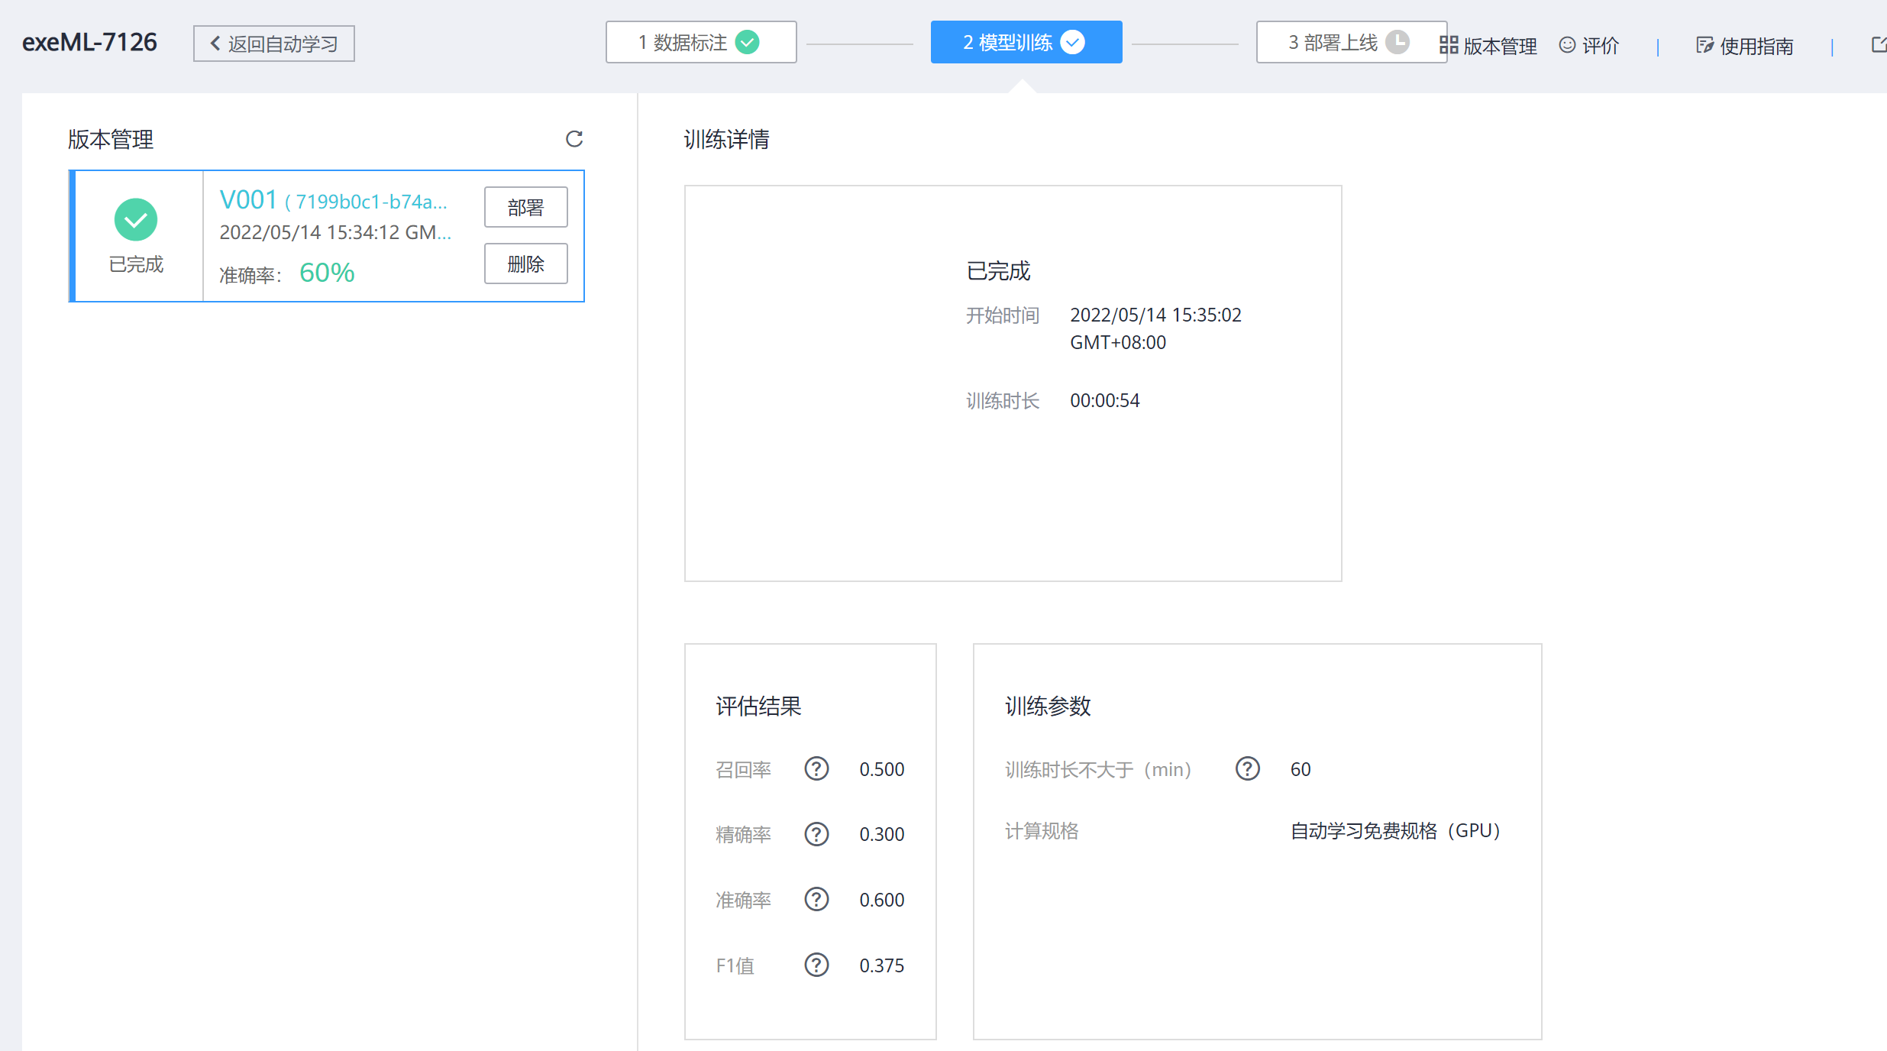The image size is (1887, 1051).
Task: Click F1值 value 0.375
Action: point(881,965)
